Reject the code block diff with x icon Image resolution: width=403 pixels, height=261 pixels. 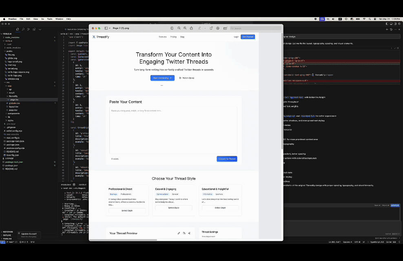pos(392,48)
